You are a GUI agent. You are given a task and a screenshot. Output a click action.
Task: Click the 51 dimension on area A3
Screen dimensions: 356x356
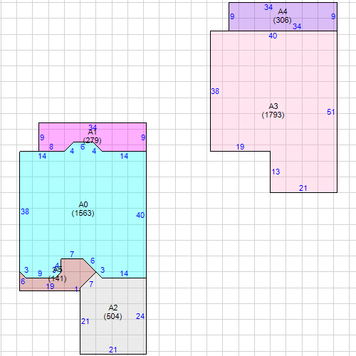coord(331,112)
